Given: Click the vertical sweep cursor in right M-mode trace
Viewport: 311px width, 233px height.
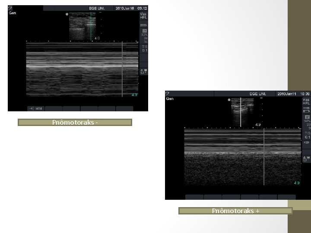Looking at the screenshot, I should [x=264, y=157].
